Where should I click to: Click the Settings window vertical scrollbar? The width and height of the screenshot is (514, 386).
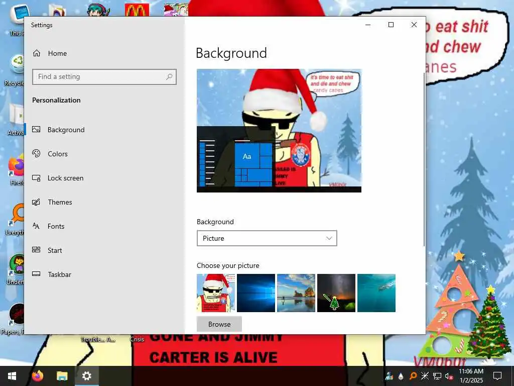click(424, 159)
